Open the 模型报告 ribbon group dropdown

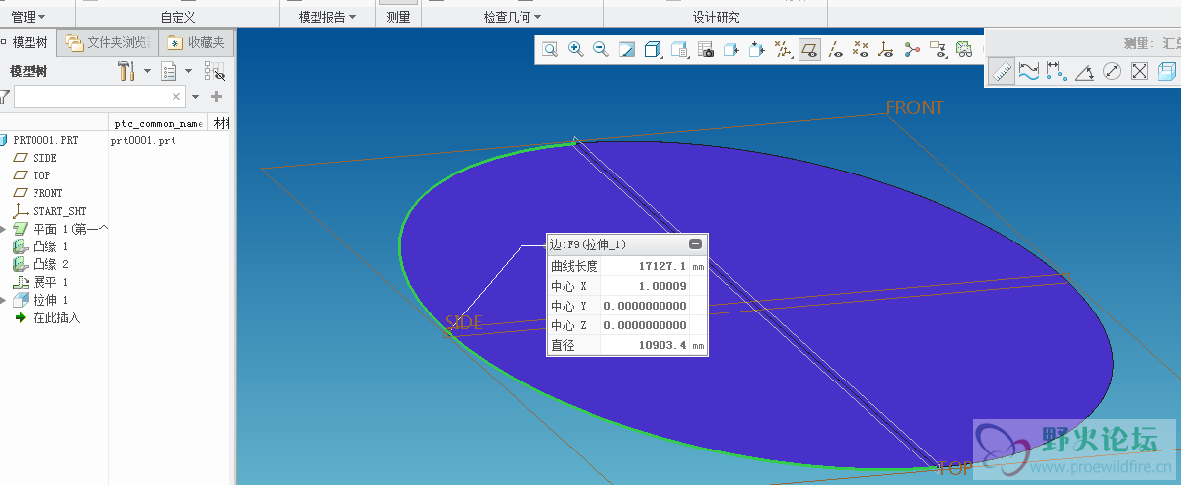point(328,17)
